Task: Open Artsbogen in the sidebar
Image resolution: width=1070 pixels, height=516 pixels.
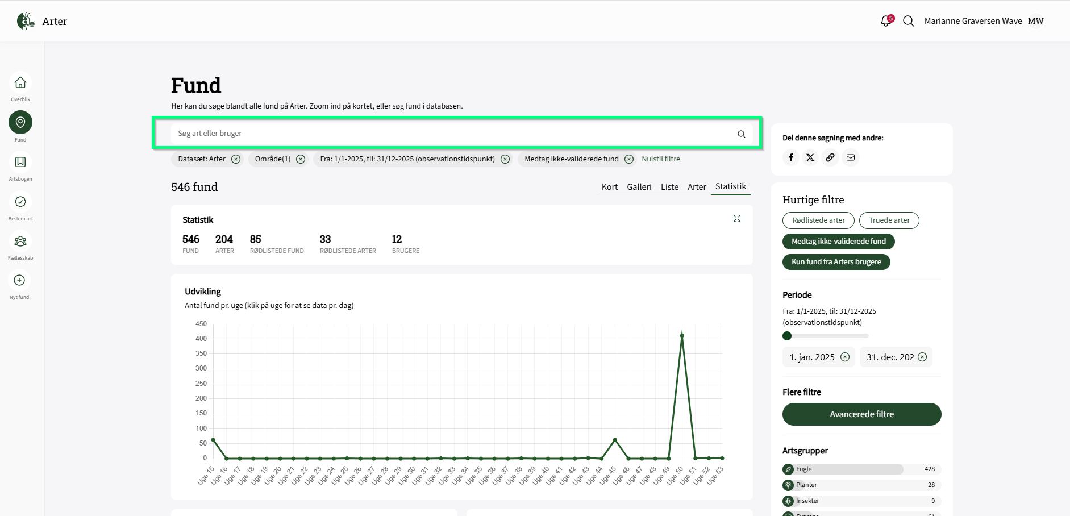Action: (20, 163)
